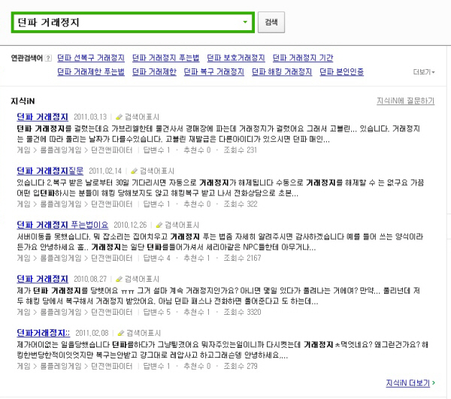Open related search 던파 해킹 거래정지
The image size is (451, 399).
coord(282,71)
